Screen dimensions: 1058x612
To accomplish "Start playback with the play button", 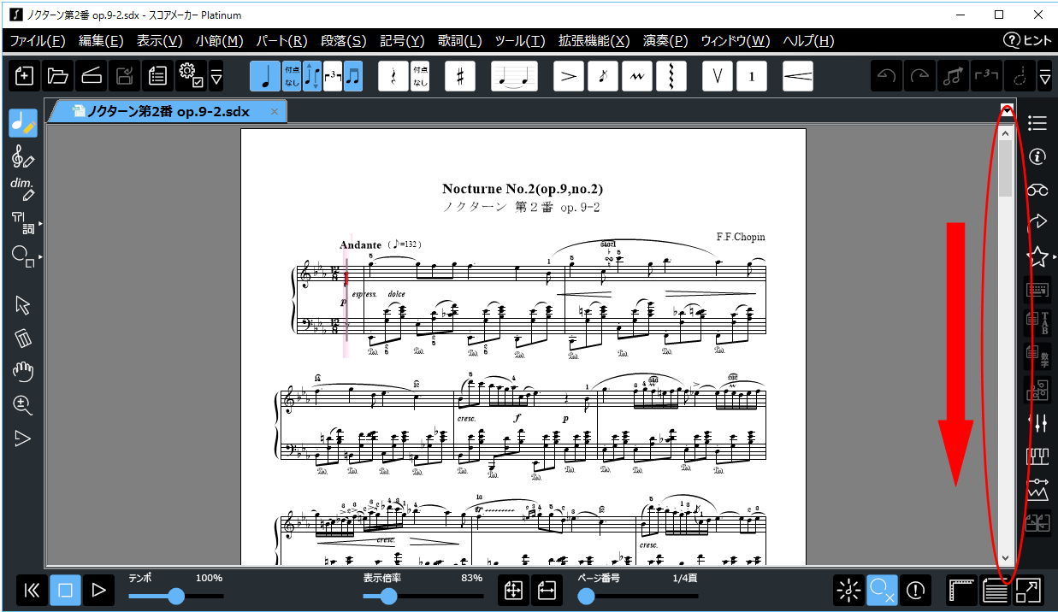I will pyautogui.click(x=98, y=590).
